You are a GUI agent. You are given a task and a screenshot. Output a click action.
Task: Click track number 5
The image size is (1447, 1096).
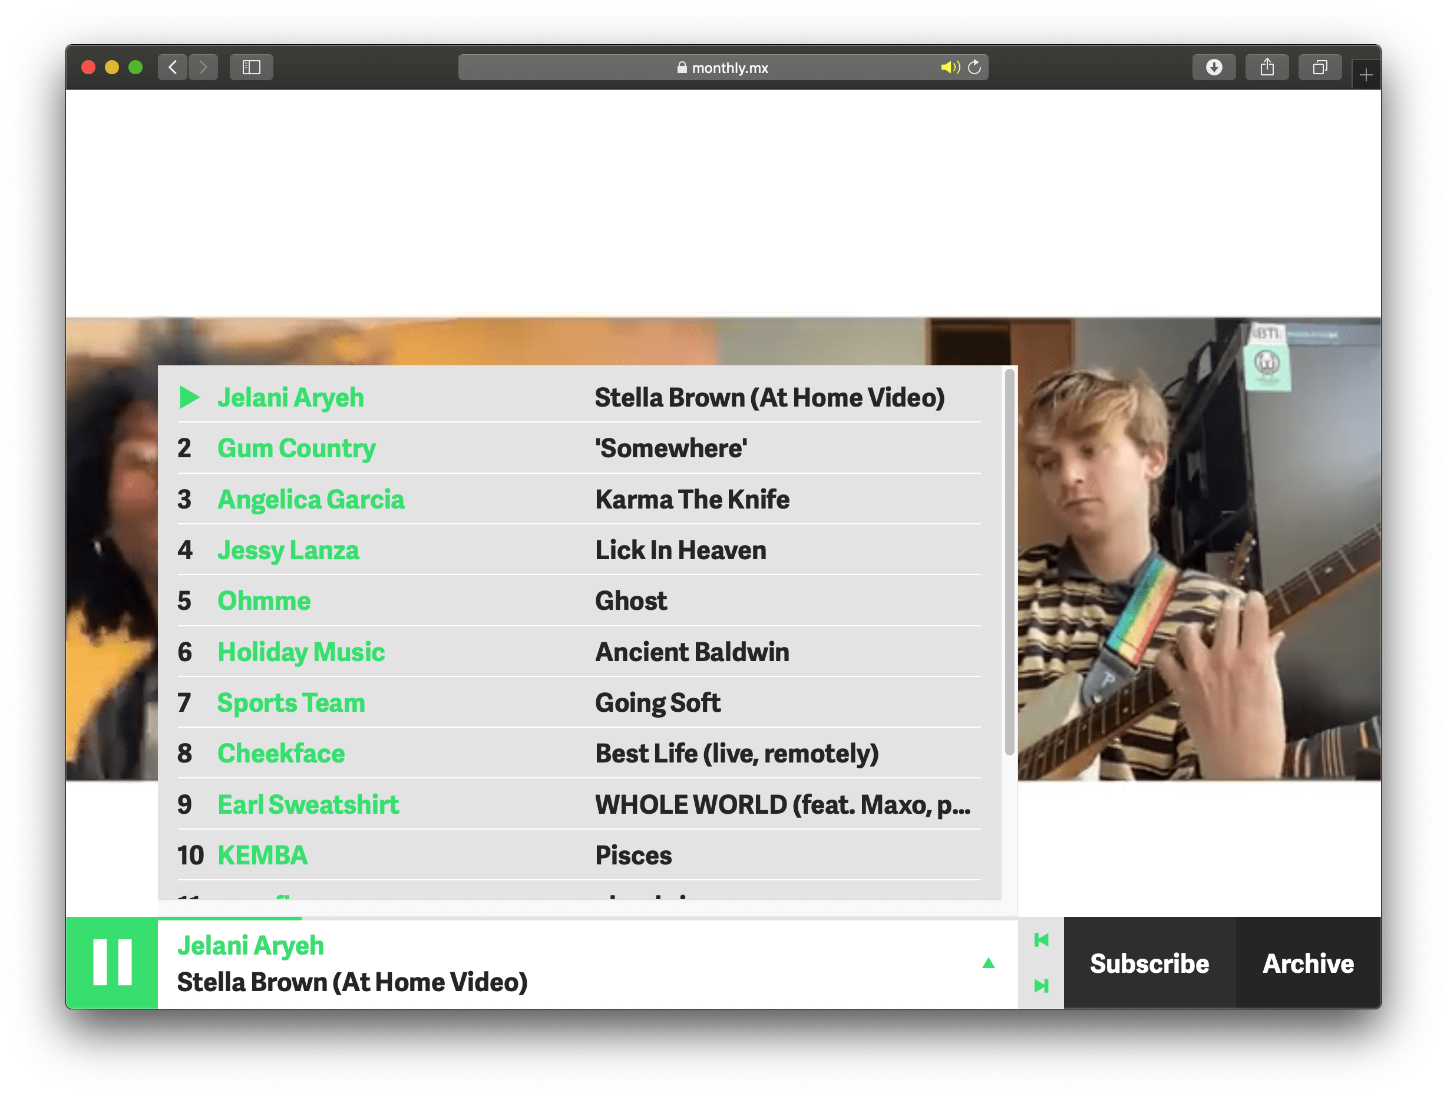184,600
